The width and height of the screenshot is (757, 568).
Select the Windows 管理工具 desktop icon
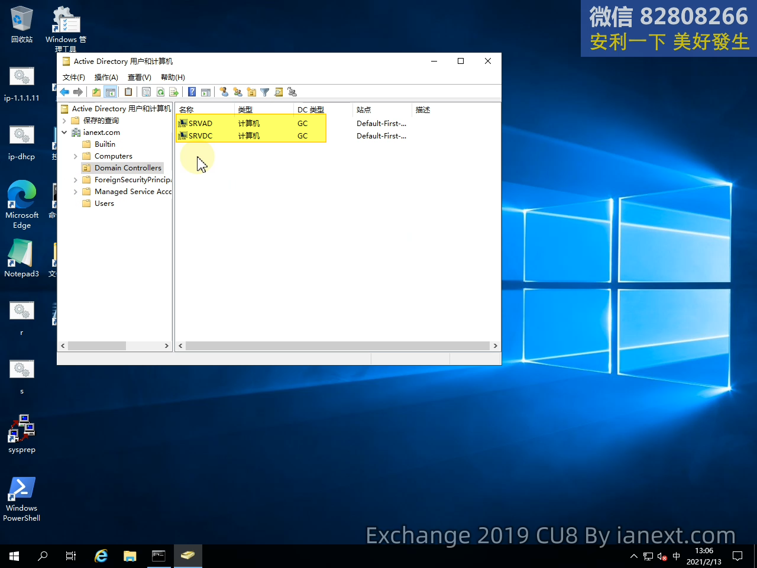[66, 28]
